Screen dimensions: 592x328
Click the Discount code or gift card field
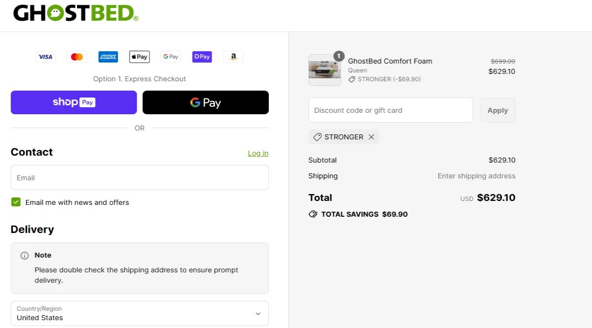(x=390, y=110)
